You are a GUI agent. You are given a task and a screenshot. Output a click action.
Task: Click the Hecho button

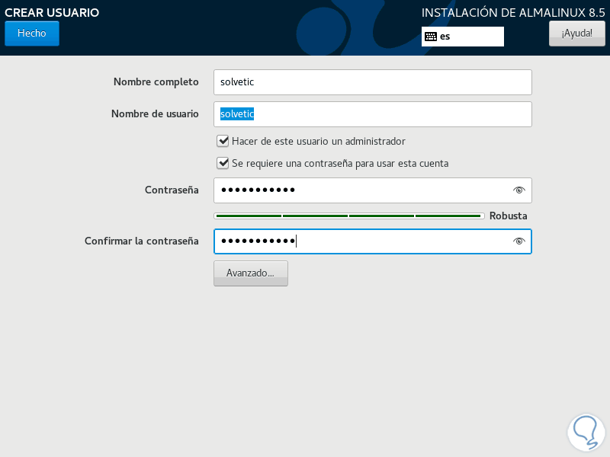tap(32, 34)
